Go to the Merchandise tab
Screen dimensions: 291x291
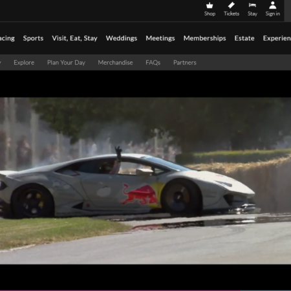pyautogui.click(x=115, y=63)
